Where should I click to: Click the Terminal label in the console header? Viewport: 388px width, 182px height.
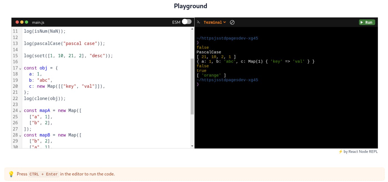tap(213, 22)
